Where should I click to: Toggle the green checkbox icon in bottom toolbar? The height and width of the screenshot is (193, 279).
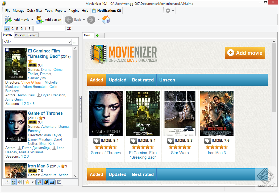[x=59, y=182]
